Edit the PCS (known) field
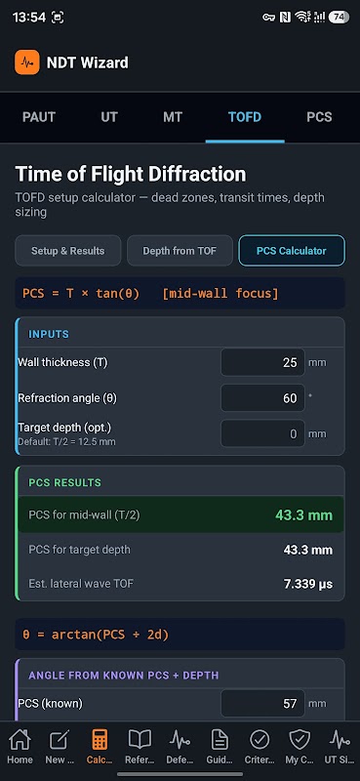This screenshot has height=781, width=360. [x=262, y=703]
